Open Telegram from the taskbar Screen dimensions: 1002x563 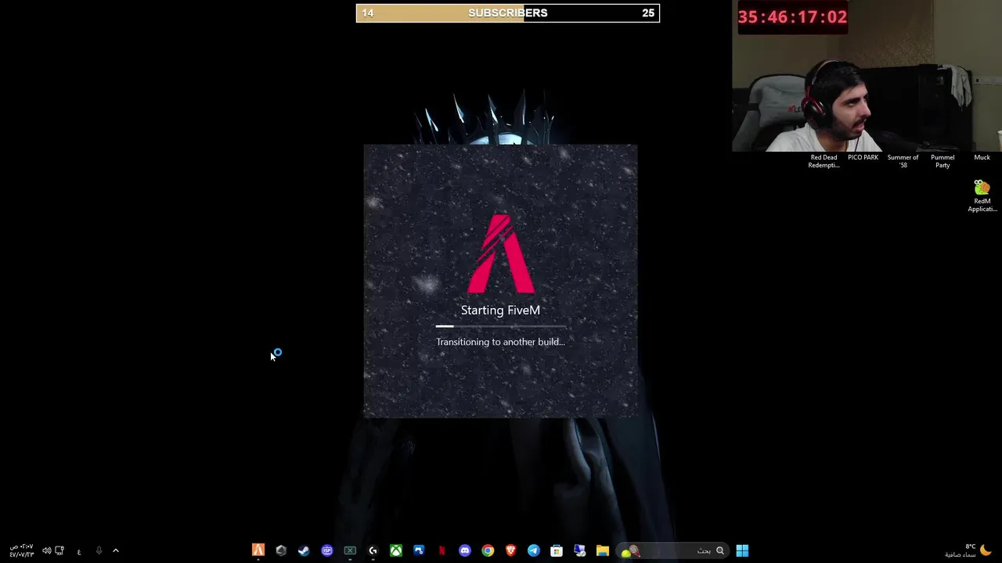click(x=534, y=550)
